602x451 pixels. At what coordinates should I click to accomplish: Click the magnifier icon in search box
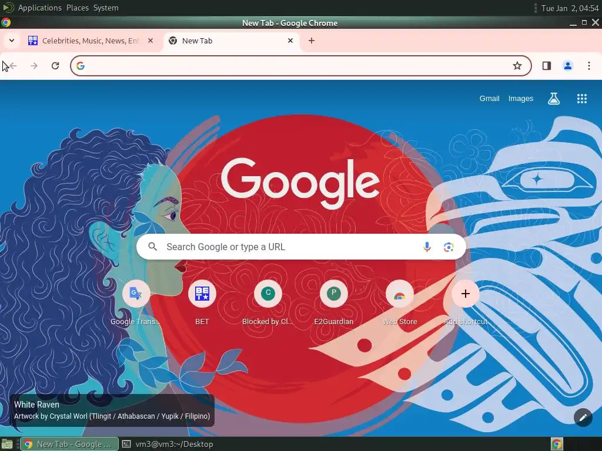(x=152, y=247)
